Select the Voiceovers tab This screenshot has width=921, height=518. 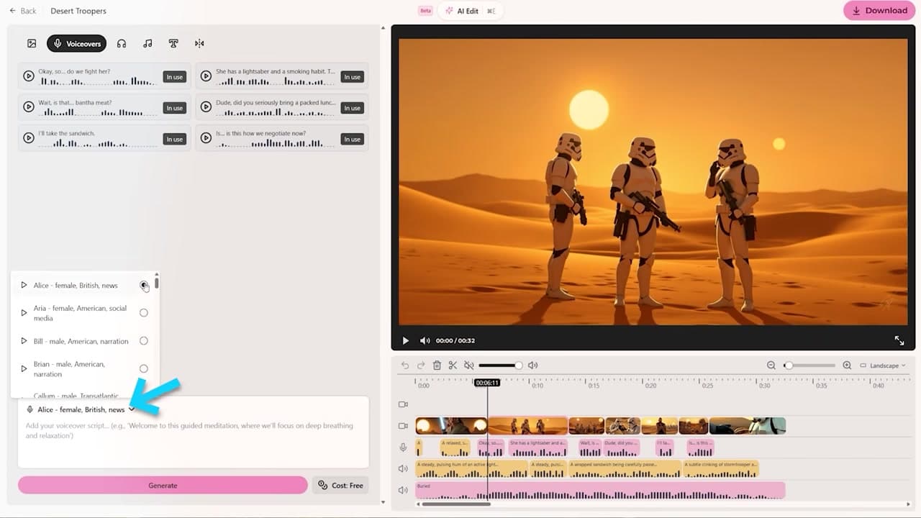[x=77, y=44]
